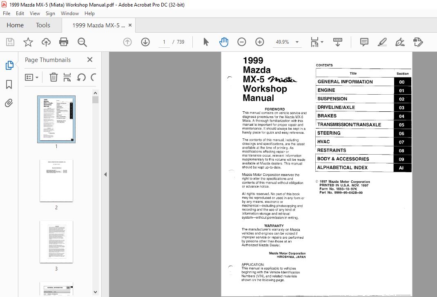Switch to the Home tab
Viewport: 437px width, 297px height.
coord(15,25)
